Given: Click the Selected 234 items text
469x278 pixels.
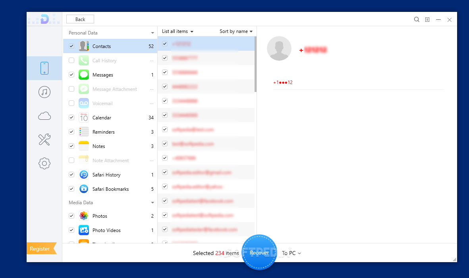Looking at the screenshot, I should (x=216, y=253).
